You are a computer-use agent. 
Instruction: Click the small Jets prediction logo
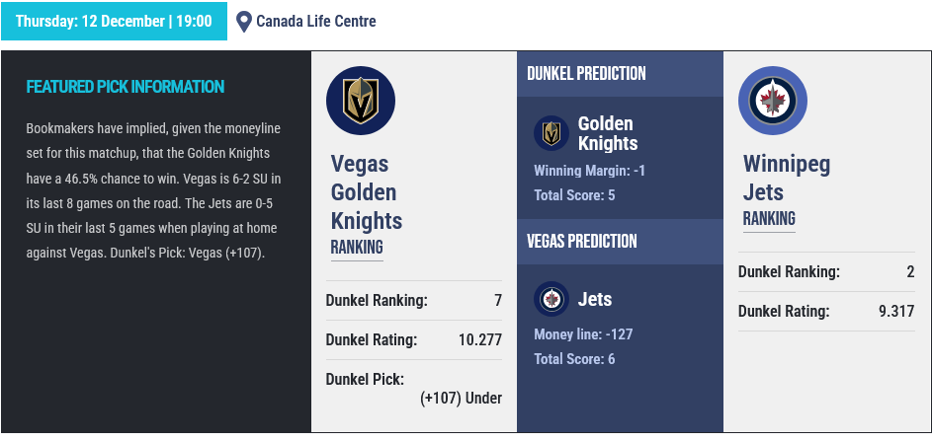(551, 299)
